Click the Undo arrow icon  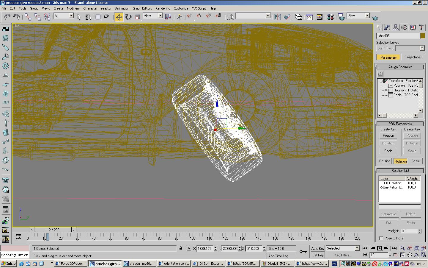tap(7, 17)
